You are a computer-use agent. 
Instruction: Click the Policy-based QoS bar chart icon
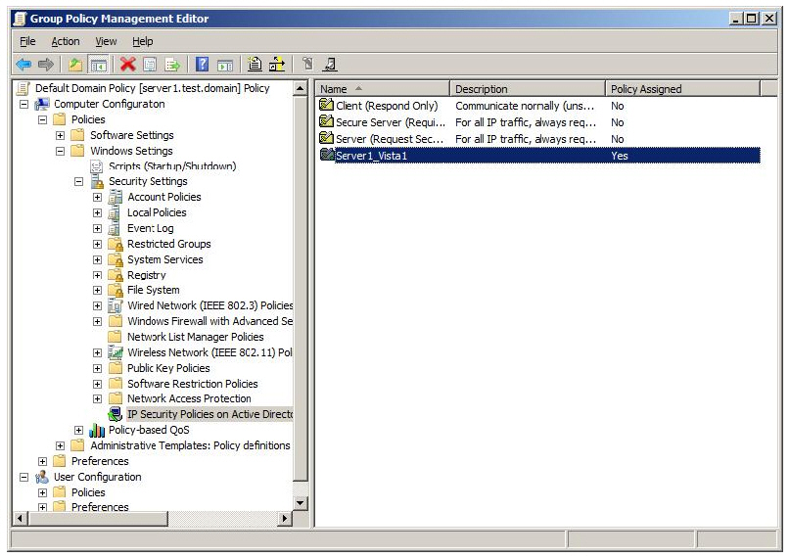tap(97, 430)
